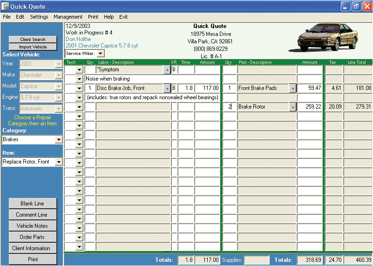
Task: Click the Brake Rotor part description
Action: (x=264, y=107)
